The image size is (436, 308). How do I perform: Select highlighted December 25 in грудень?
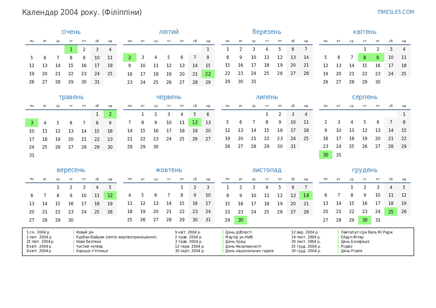click(x=390, y=212)
